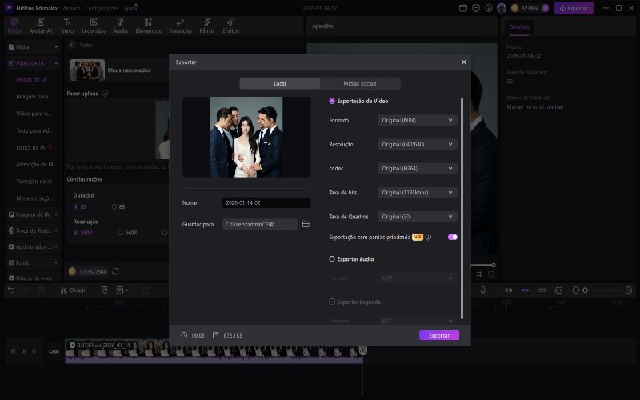The image size is (640, 400).
Task: Open the Legendas tool
Action: (94, 26)
